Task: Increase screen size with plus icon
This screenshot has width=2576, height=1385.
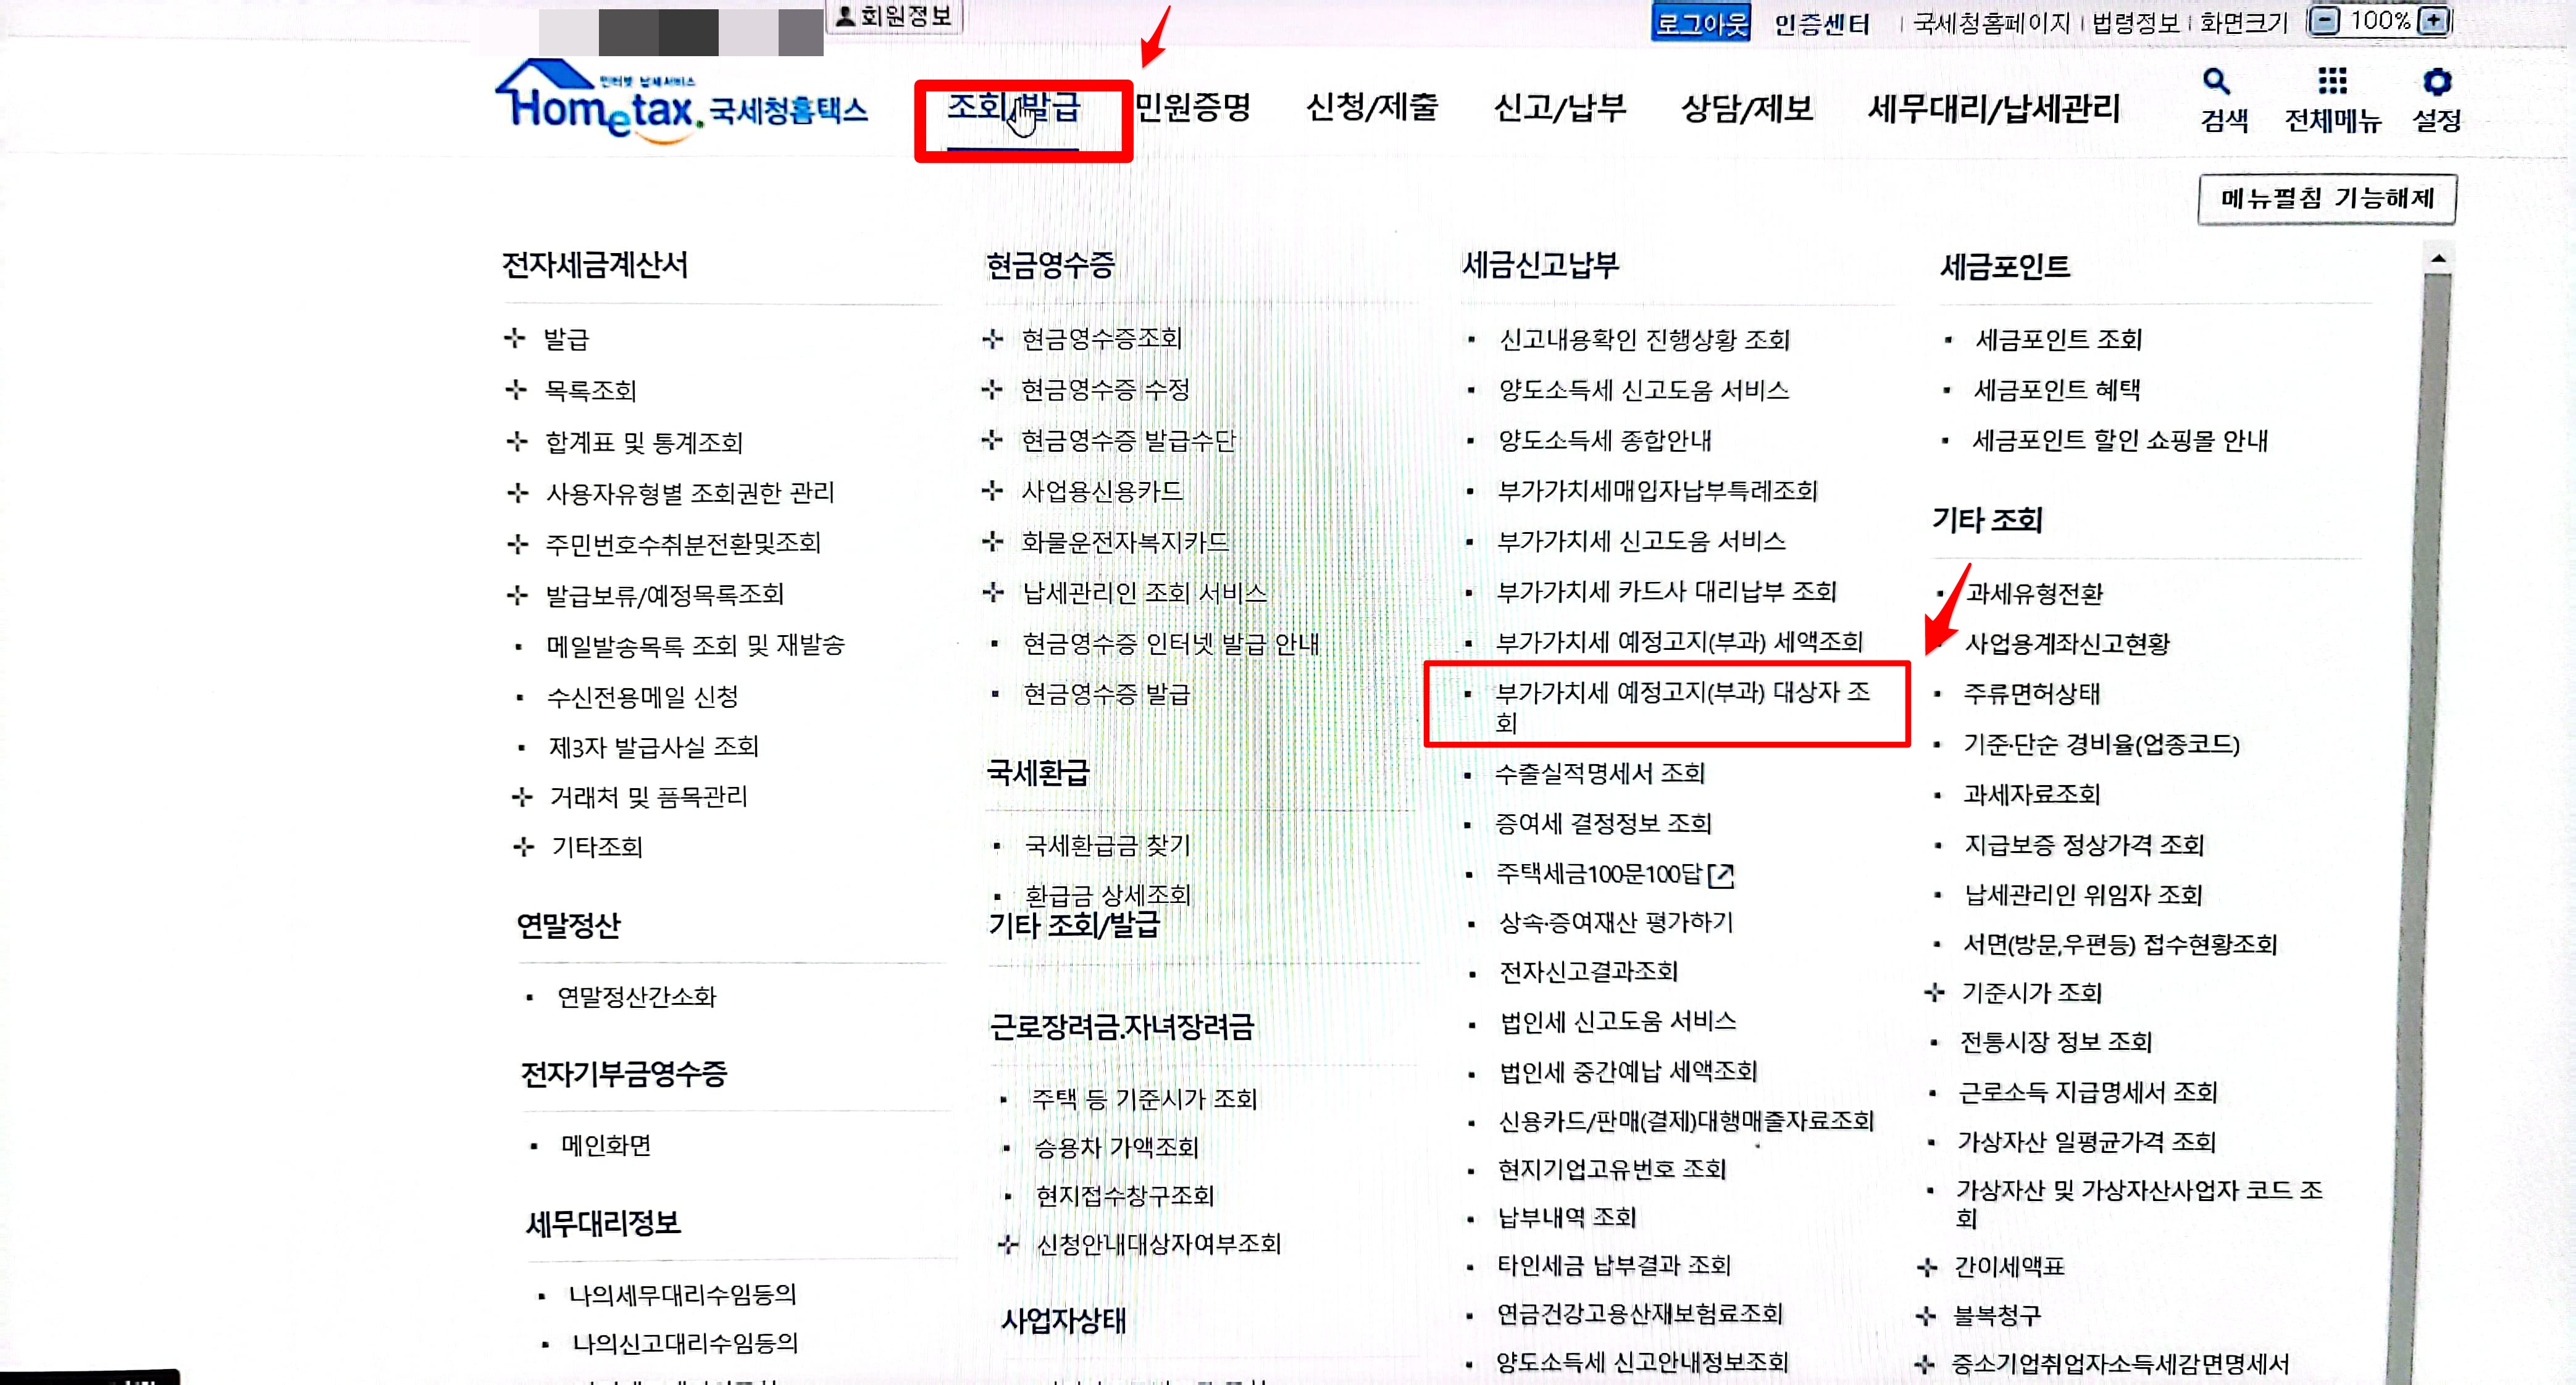Action: tap(2433, 21)
